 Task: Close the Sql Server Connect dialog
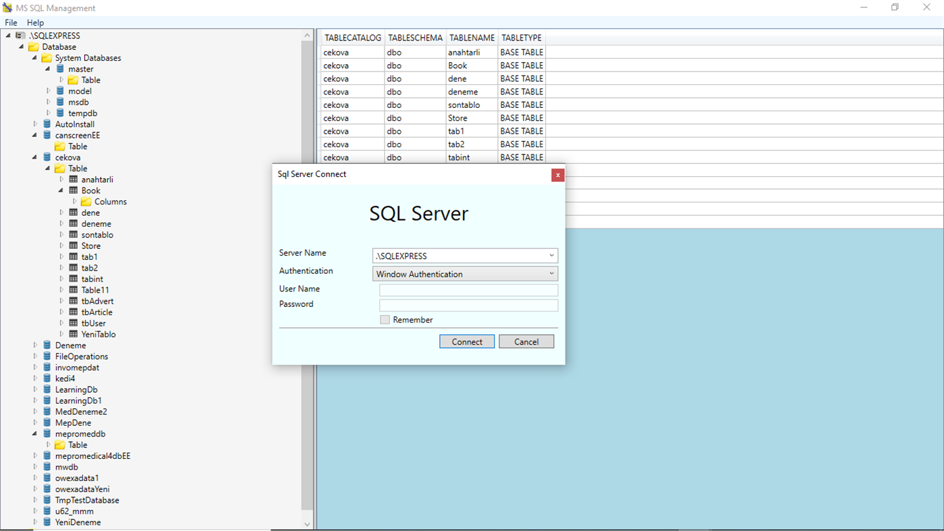point(557,175)
